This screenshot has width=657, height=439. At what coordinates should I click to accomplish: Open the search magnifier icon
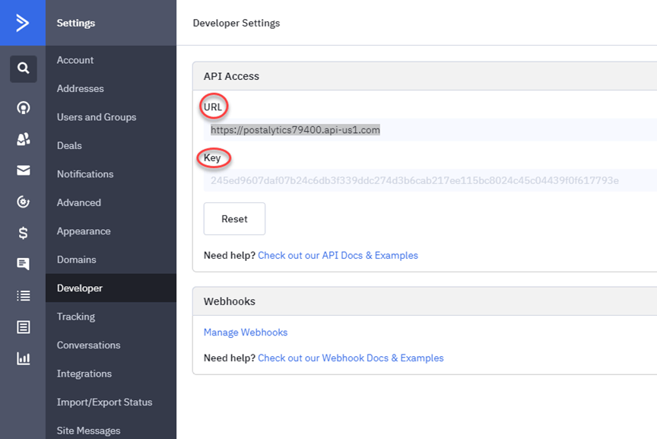(24, 68)
